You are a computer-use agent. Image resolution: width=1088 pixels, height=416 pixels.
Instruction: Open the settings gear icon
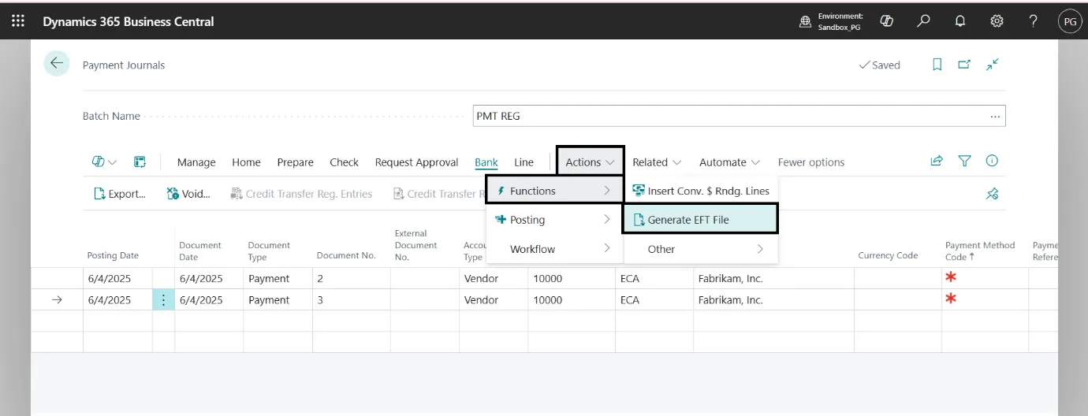tap(997, 21)
